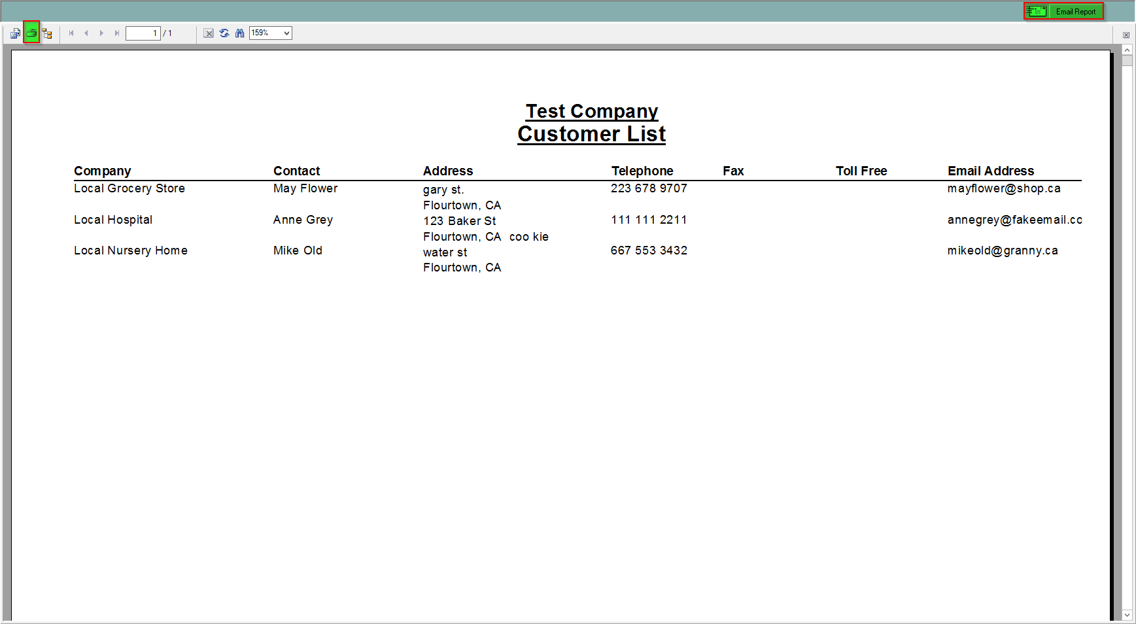Open the Find text search using binoculars icon

click(239, 33)
